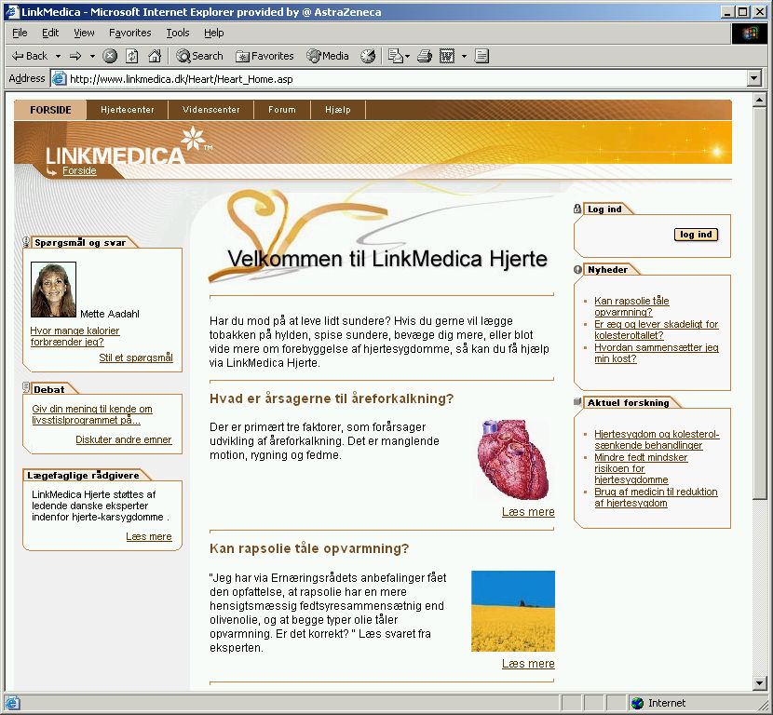Open the History icon in toolbar
773x715 pixels.
pos(368,56)
